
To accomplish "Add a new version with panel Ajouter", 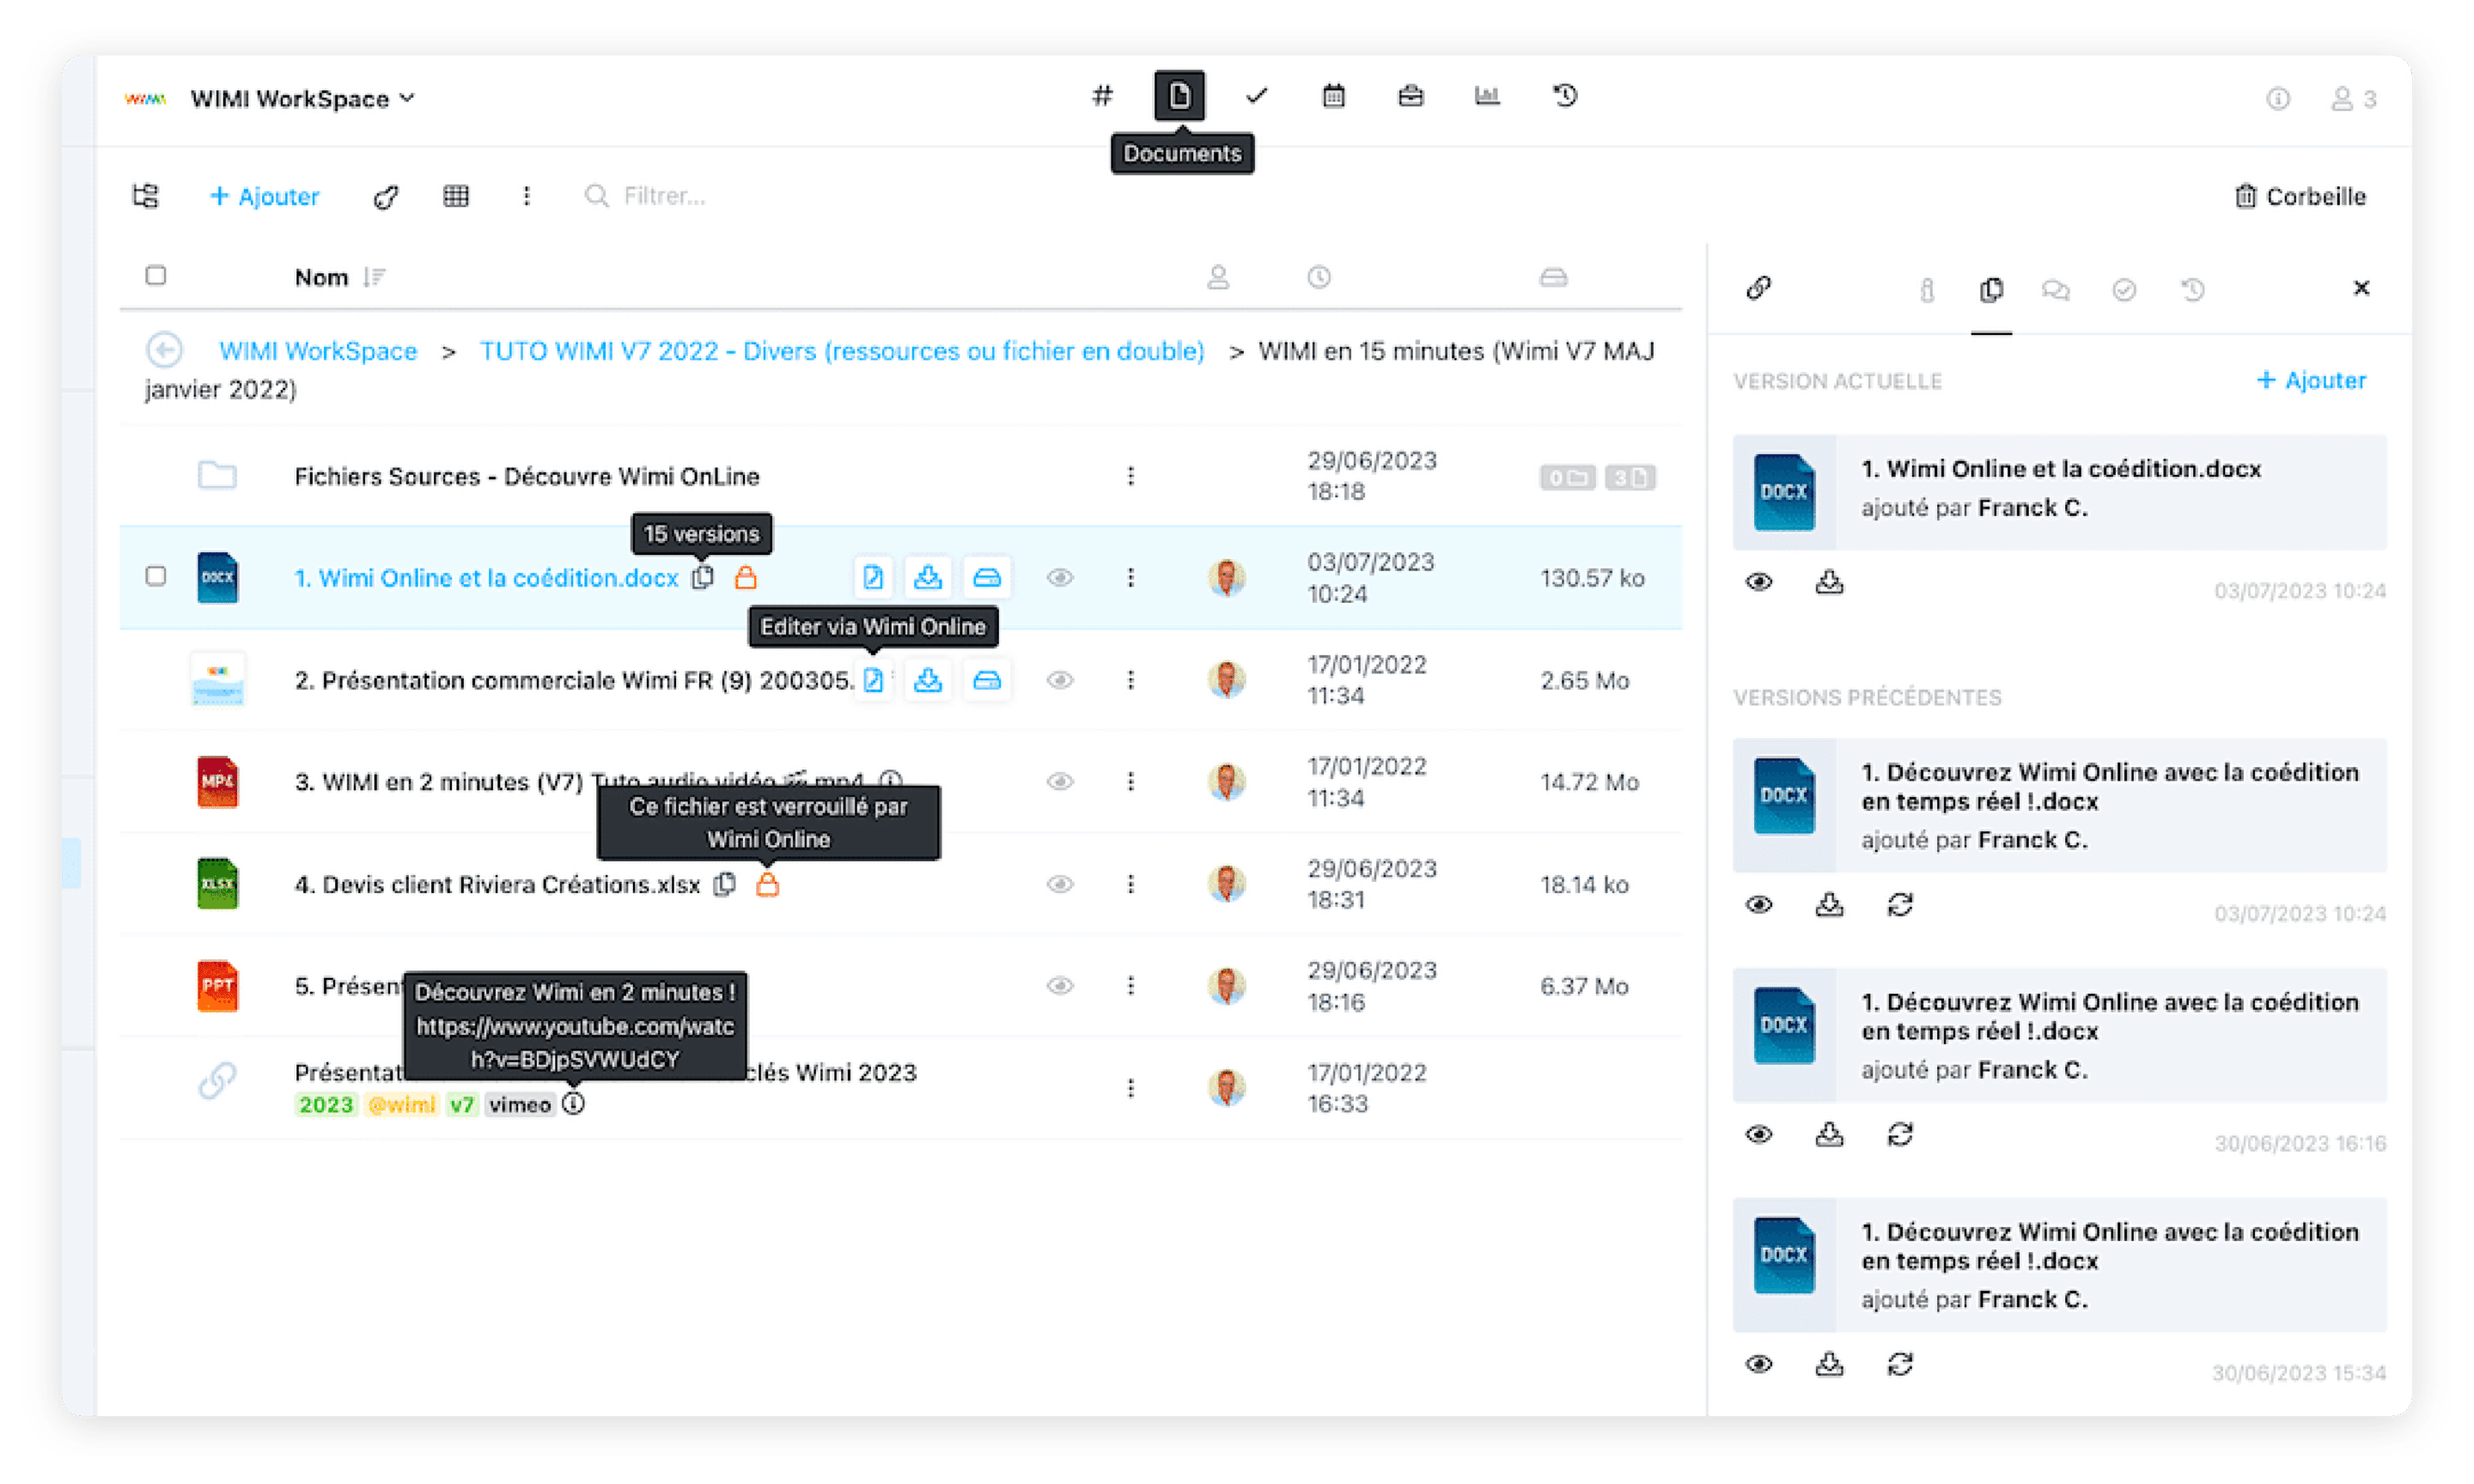I will 2311,380.
